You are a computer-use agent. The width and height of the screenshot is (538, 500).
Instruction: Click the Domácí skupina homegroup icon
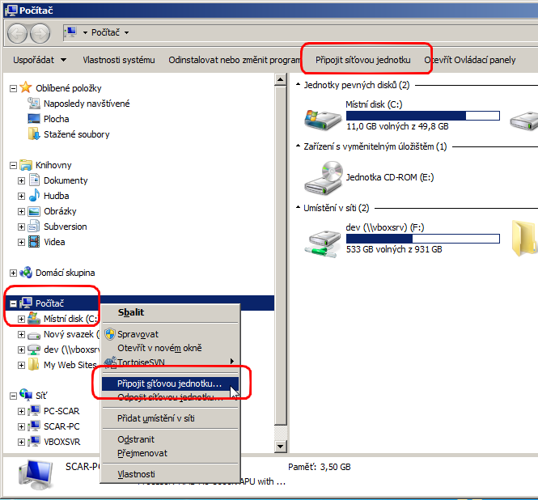pyautogui.click(x=26, y=273)
